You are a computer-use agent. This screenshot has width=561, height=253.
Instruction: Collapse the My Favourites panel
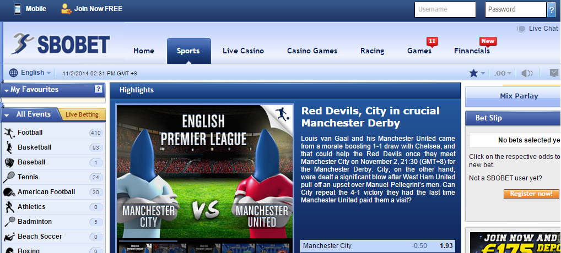[7, 90]
